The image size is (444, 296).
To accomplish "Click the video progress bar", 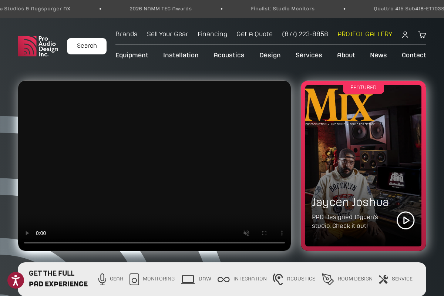I will (x=155, y=242).
